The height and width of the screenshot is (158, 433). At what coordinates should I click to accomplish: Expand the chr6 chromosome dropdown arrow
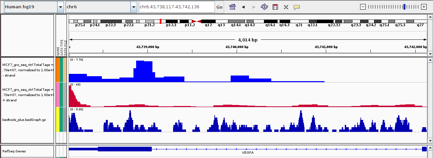[133, 7]
